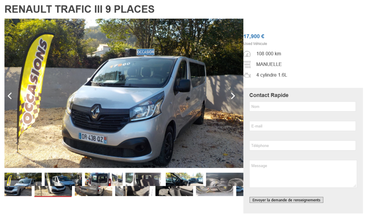Open thumbnail showing van rear view
The image size is (368, 220).
(99, 184)
